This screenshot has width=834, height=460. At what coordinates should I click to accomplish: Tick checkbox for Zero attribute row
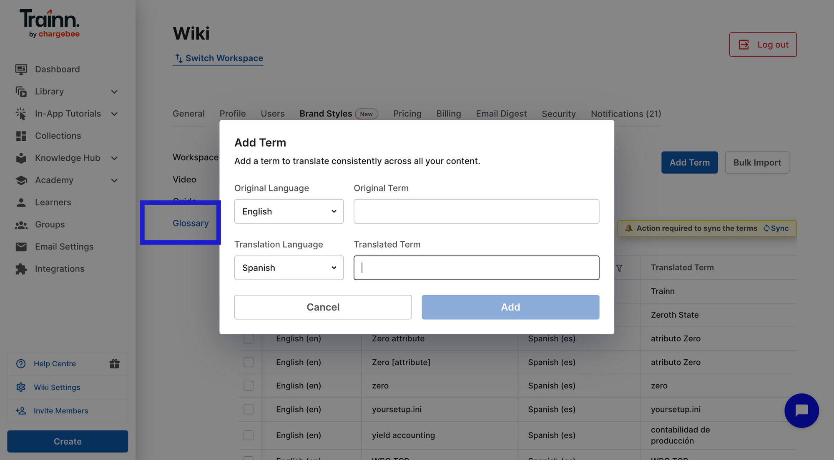249,338
